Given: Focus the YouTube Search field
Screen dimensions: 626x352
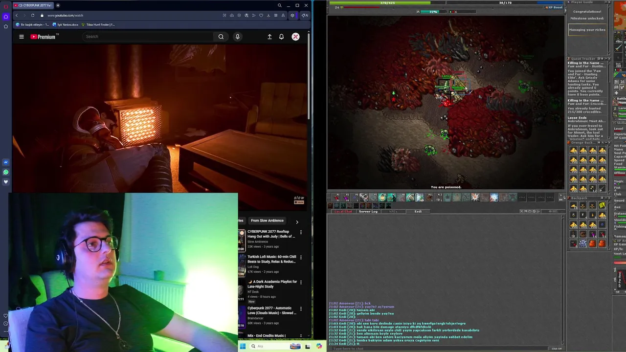Looking at the screenshot, I should tap(147, 37).
